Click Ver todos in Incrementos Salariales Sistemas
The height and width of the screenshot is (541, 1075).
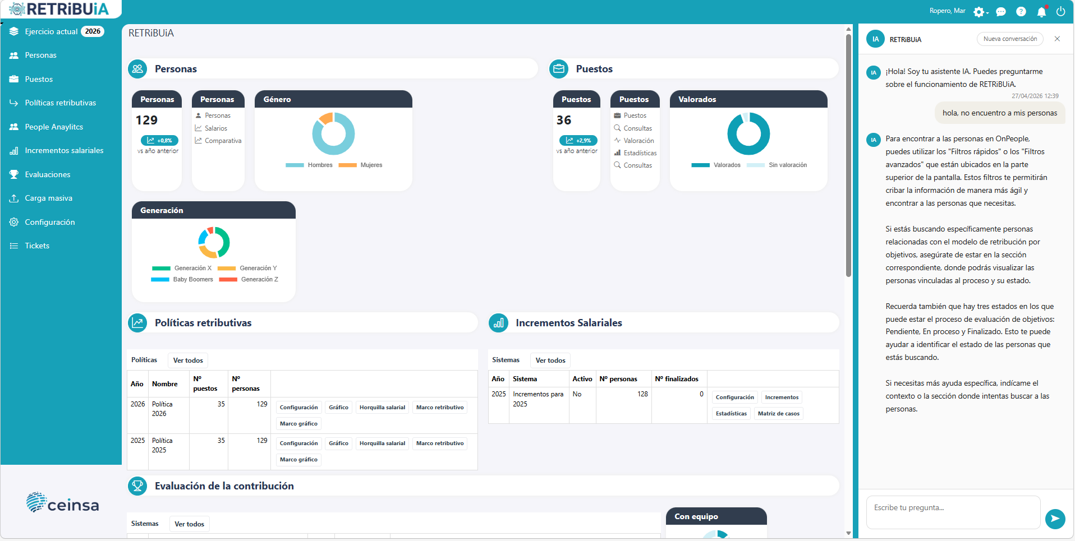tap(550, 360)
